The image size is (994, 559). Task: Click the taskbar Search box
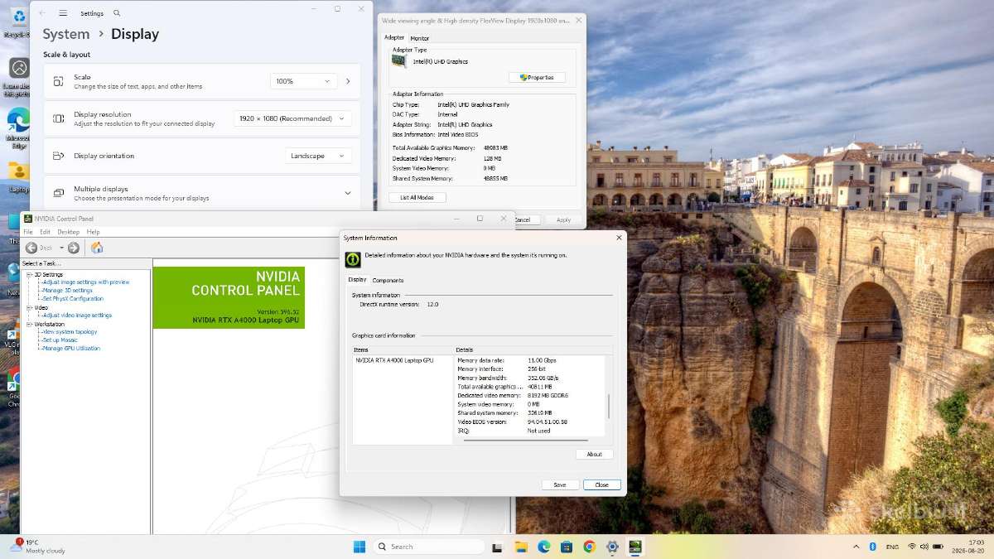point(429,547)
